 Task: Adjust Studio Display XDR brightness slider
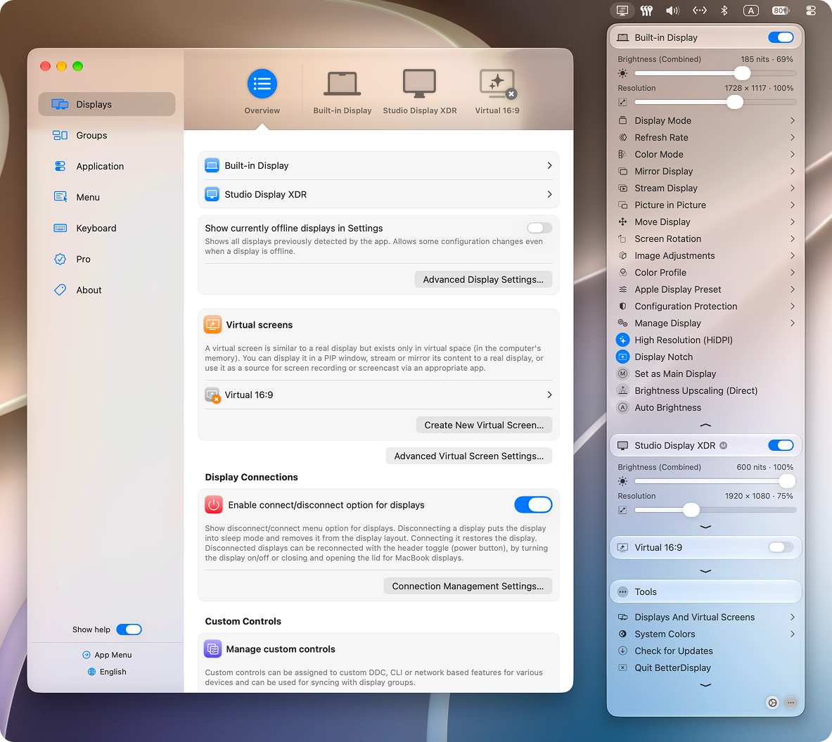715,481
